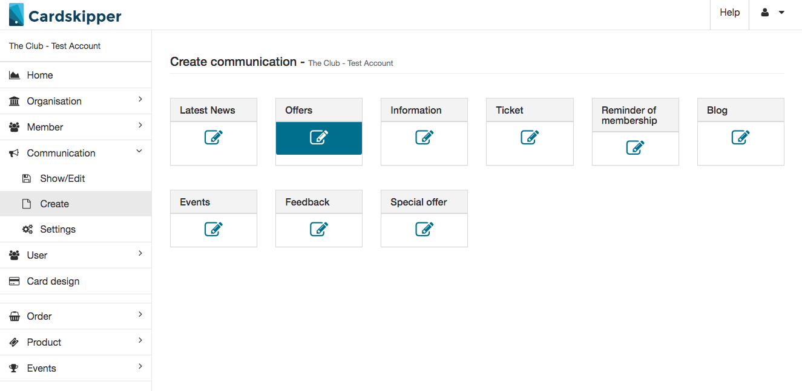The height and width of the screenshot is (391, 802).
Task: Click the Ticket edit pencil icon
Action: coord(530,137)
